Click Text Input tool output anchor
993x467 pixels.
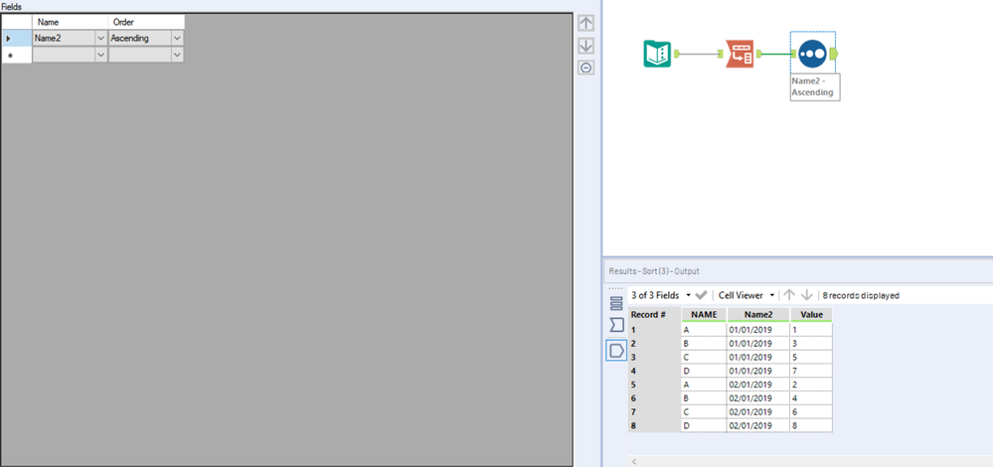(x=676, y=54)
